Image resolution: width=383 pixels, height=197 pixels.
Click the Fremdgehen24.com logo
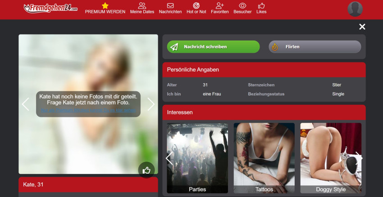pos(50,8)
